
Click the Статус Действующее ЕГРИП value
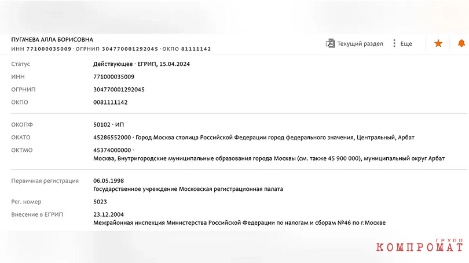coord(141,64)
